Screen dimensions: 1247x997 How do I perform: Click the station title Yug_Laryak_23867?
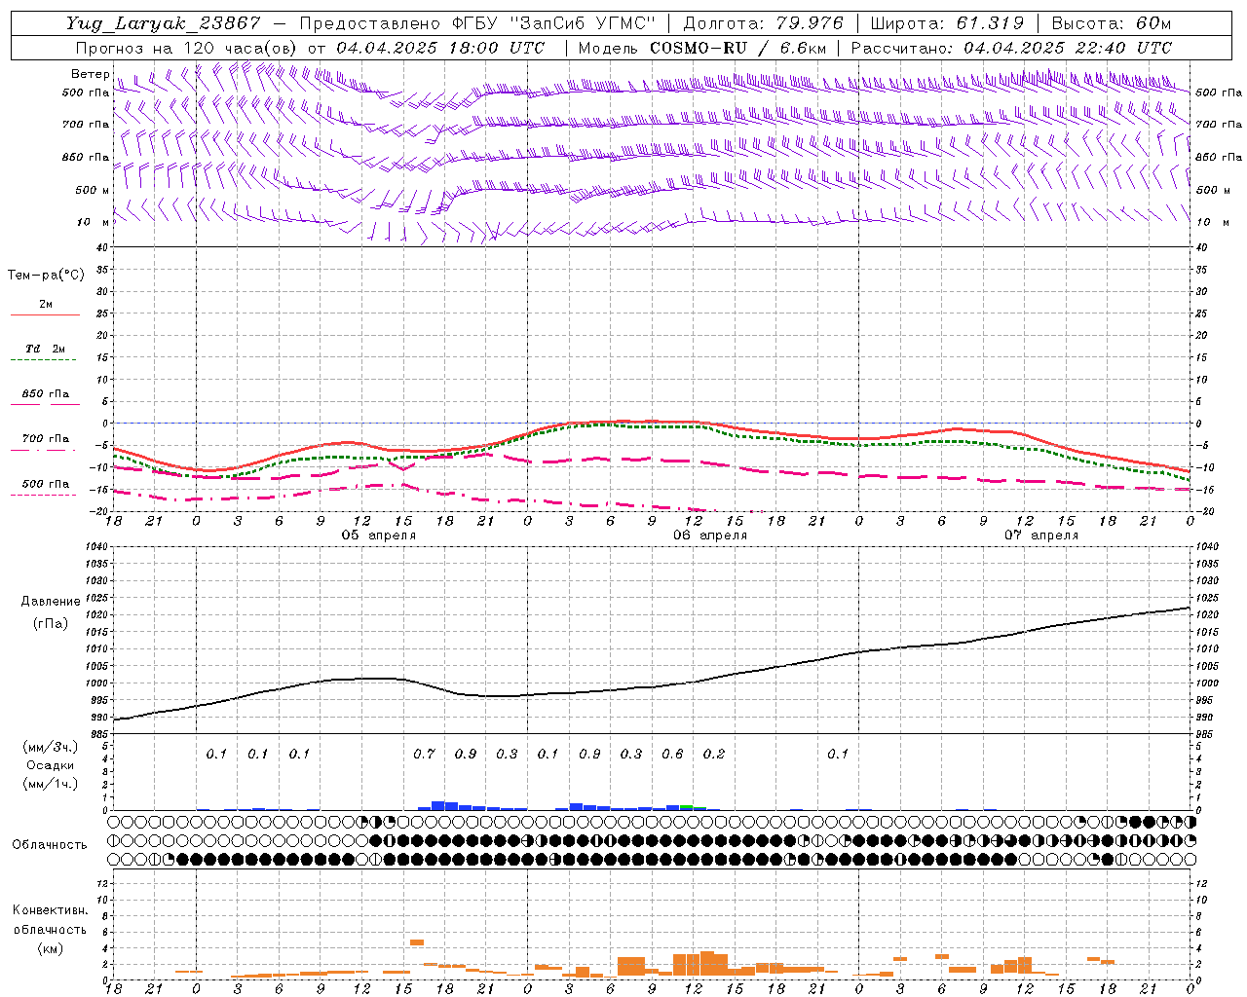[x=164, y=23]
